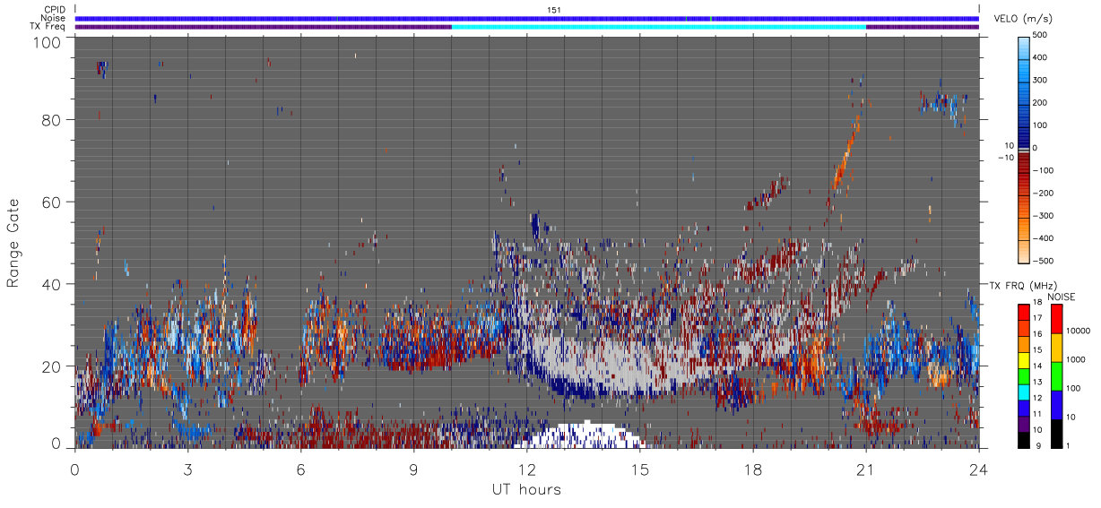Viewport: 1101px width, 508px height.
Task: Click the 1000 tick in NOISE legend
Action: point(1077,360)
